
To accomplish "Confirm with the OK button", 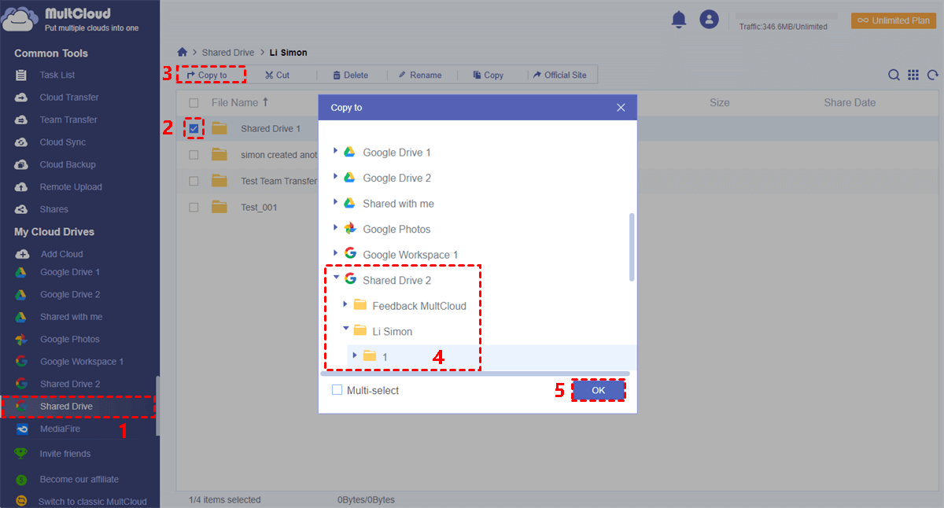I will 599,390.
